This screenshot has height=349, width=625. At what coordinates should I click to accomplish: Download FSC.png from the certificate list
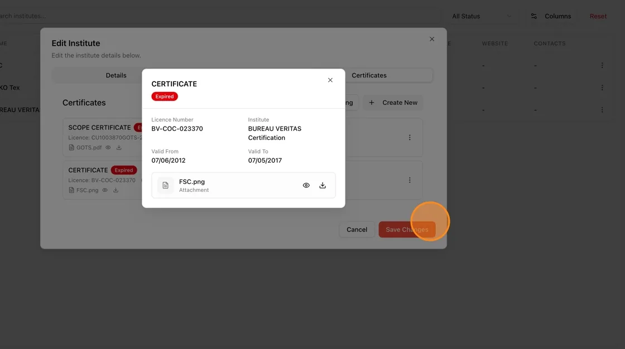pyautogui.click(x=116, y=190)
